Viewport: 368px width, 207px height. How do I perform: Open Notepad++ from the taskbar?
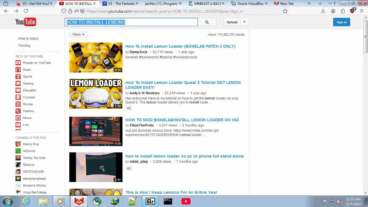point(132,201)
